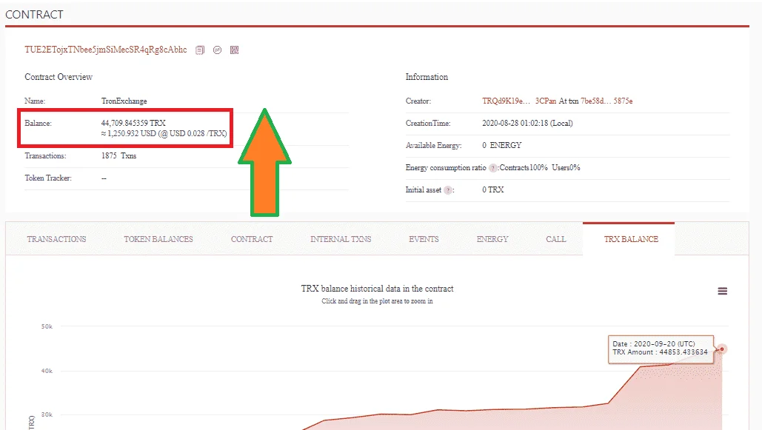Click the 50k axis label

[x=47, y=326]
